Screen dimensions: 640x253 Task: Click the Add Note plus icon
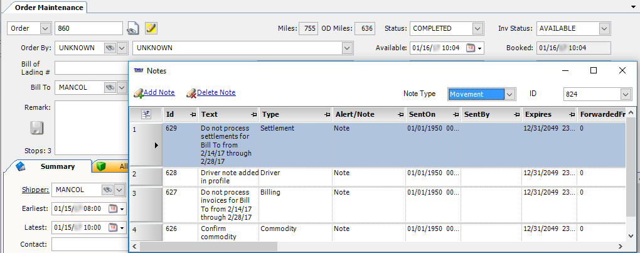[139, 93]
